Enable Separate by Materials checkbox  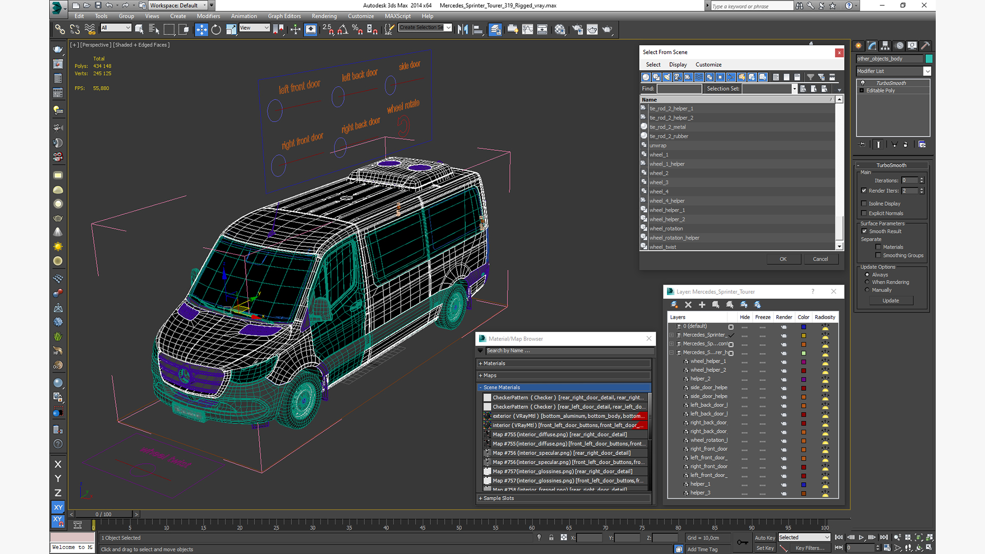coord(878,247)
